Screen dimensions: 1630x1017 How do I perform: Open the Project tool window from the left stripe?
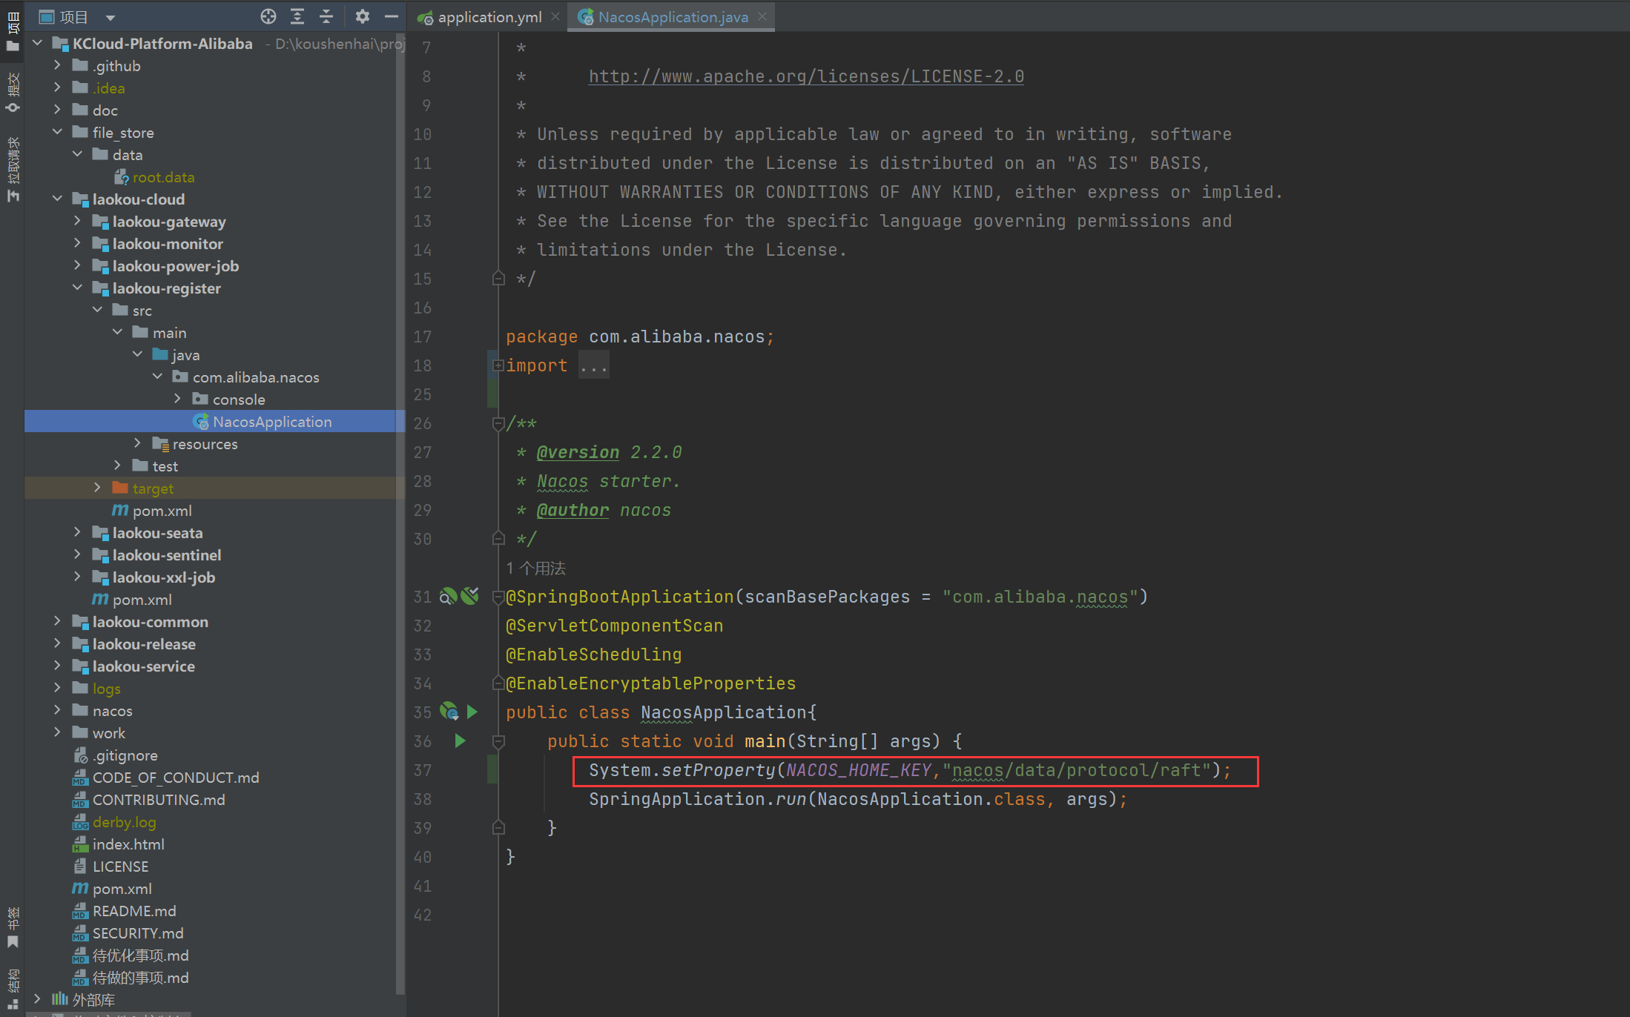[12, 31]
